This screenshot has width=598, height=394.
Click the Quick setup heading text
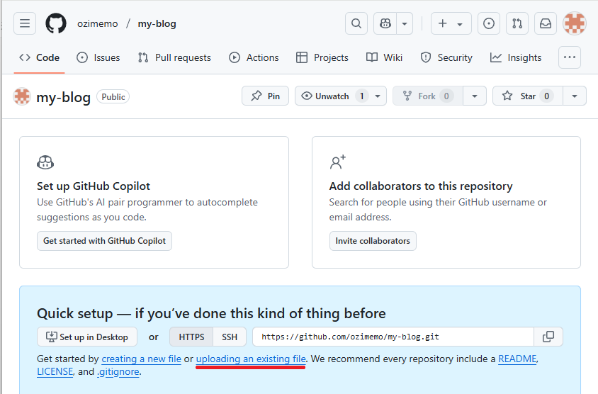coord(211,313)
